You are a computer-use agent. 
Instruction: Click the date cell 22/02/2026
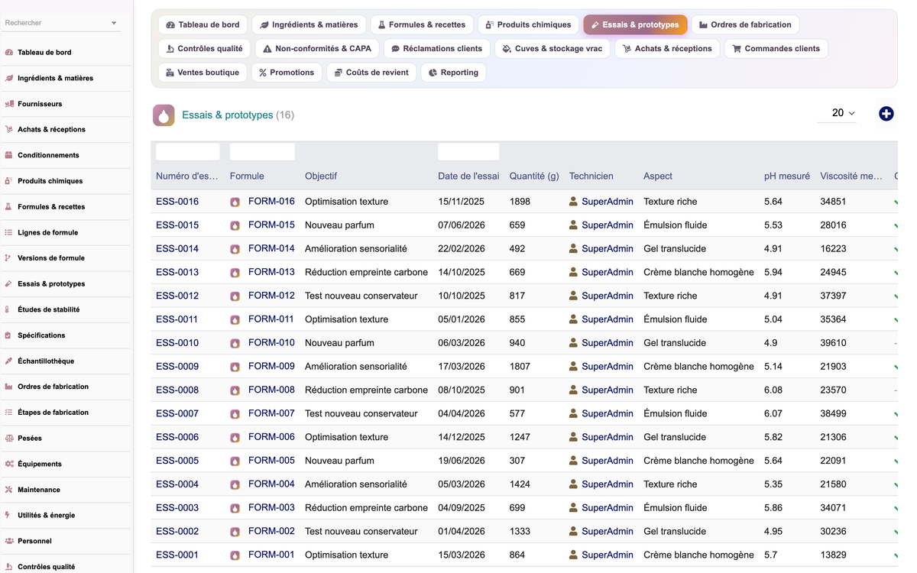[462, 249]
